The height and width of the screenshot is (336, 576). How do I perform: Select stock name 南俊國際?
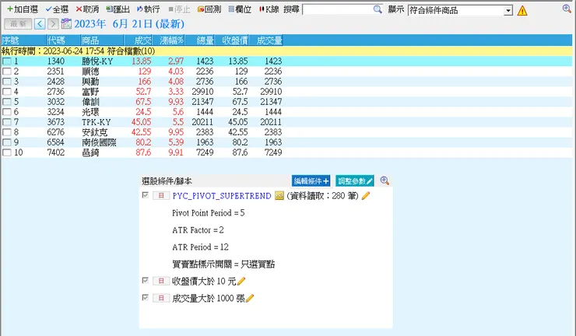[x=99, y=142]
